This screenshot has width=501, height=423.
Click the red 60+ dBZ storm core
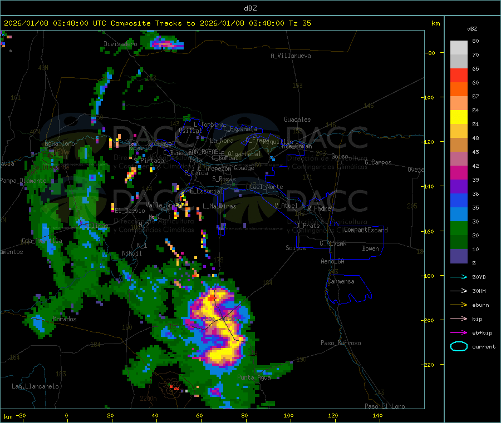point(212,298)
